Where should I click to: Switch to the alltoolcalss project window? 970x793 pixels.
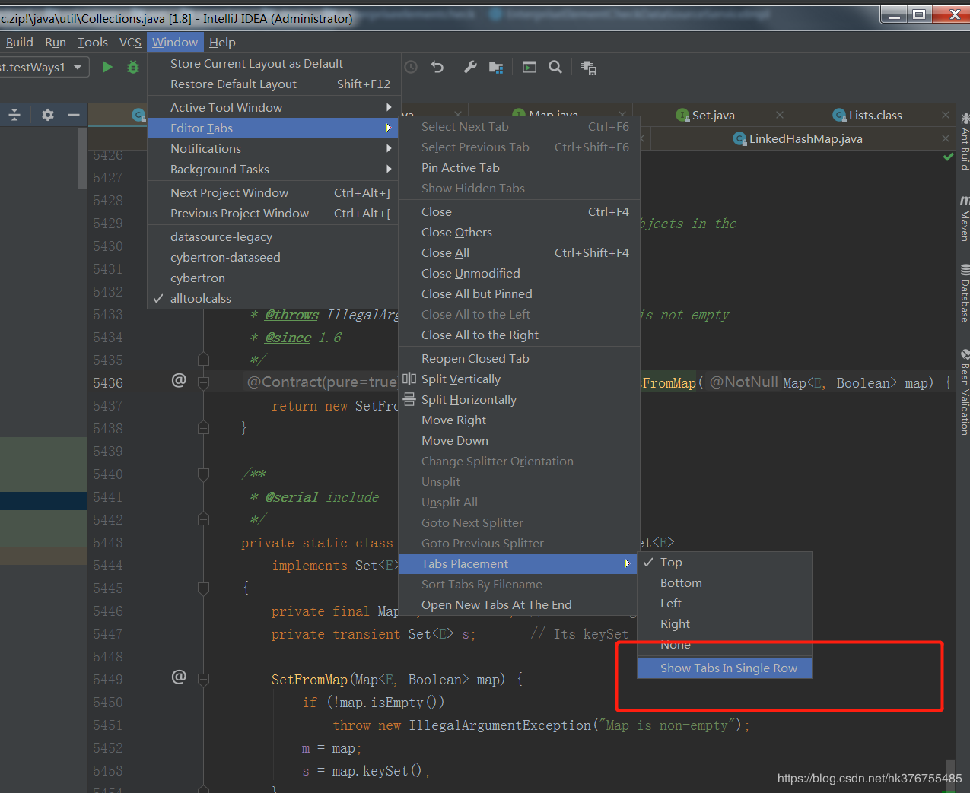click(x=201, y=299)
